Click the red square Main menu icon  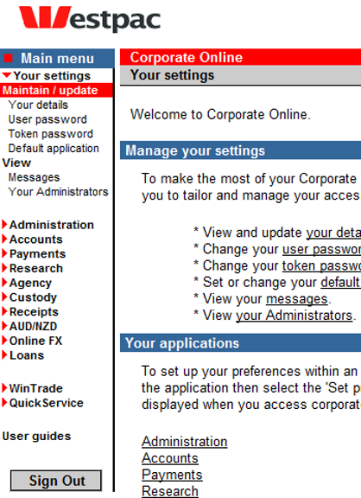(9, 59)
